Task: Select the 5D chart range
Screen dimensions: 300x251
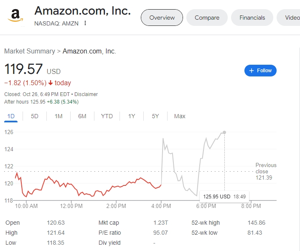Action: (x=35, y=116)
